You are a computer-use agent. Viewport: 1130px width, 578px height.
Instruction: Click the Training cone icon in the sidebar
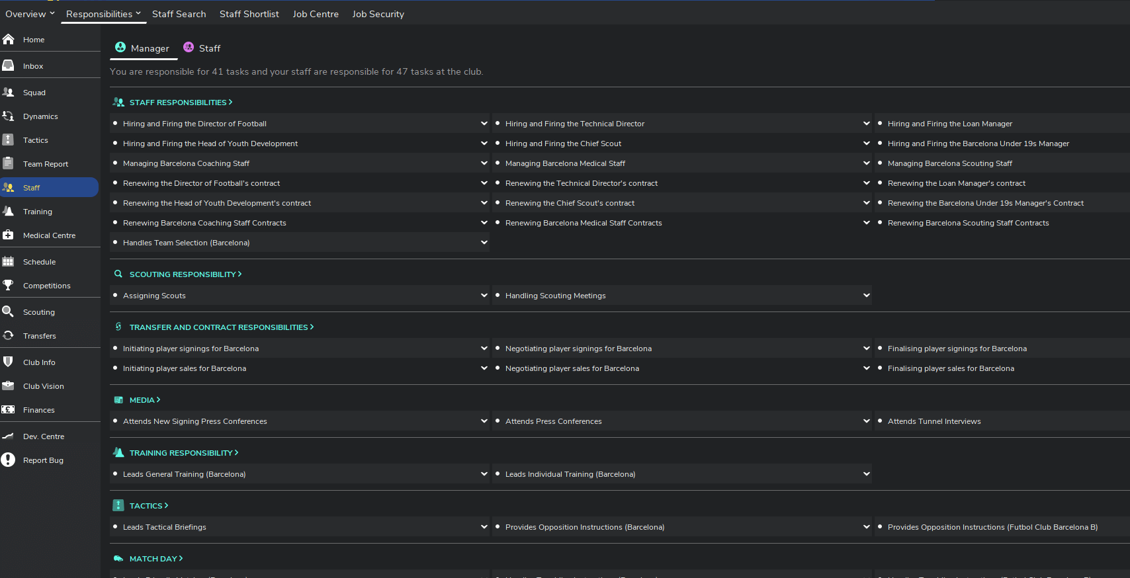[x=8, y=212]
